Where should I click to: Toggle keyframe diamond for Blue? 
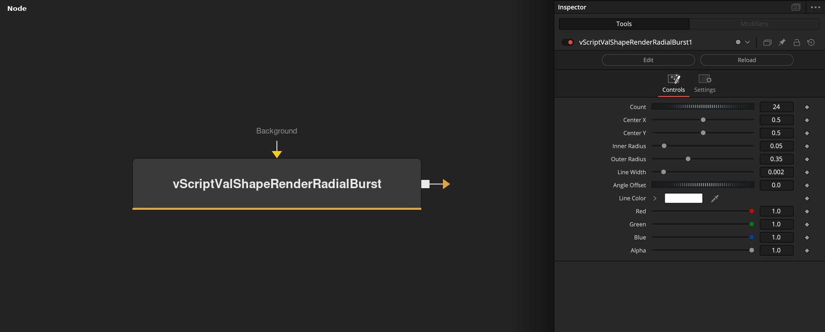(807, 238)
